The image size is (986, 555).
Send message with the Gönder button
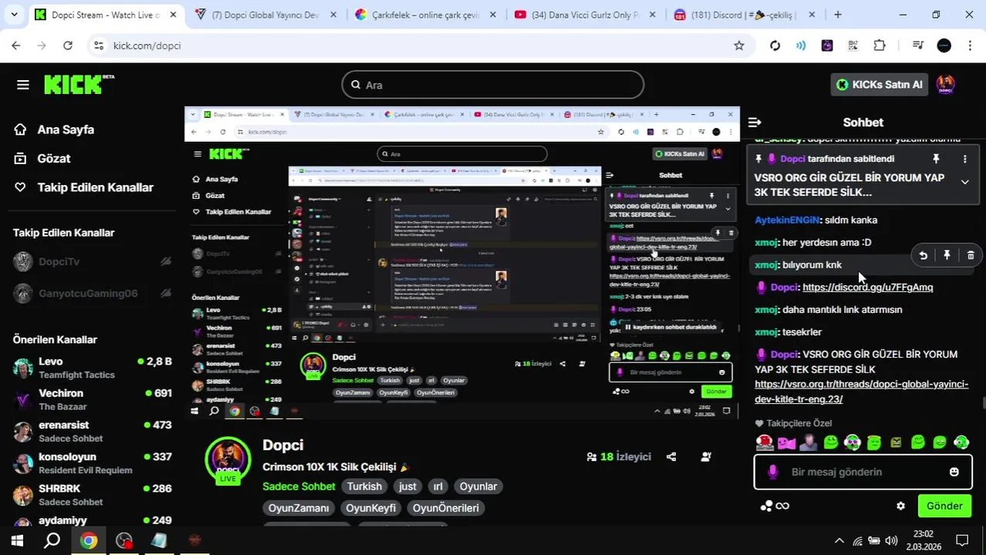pos(944,506)
